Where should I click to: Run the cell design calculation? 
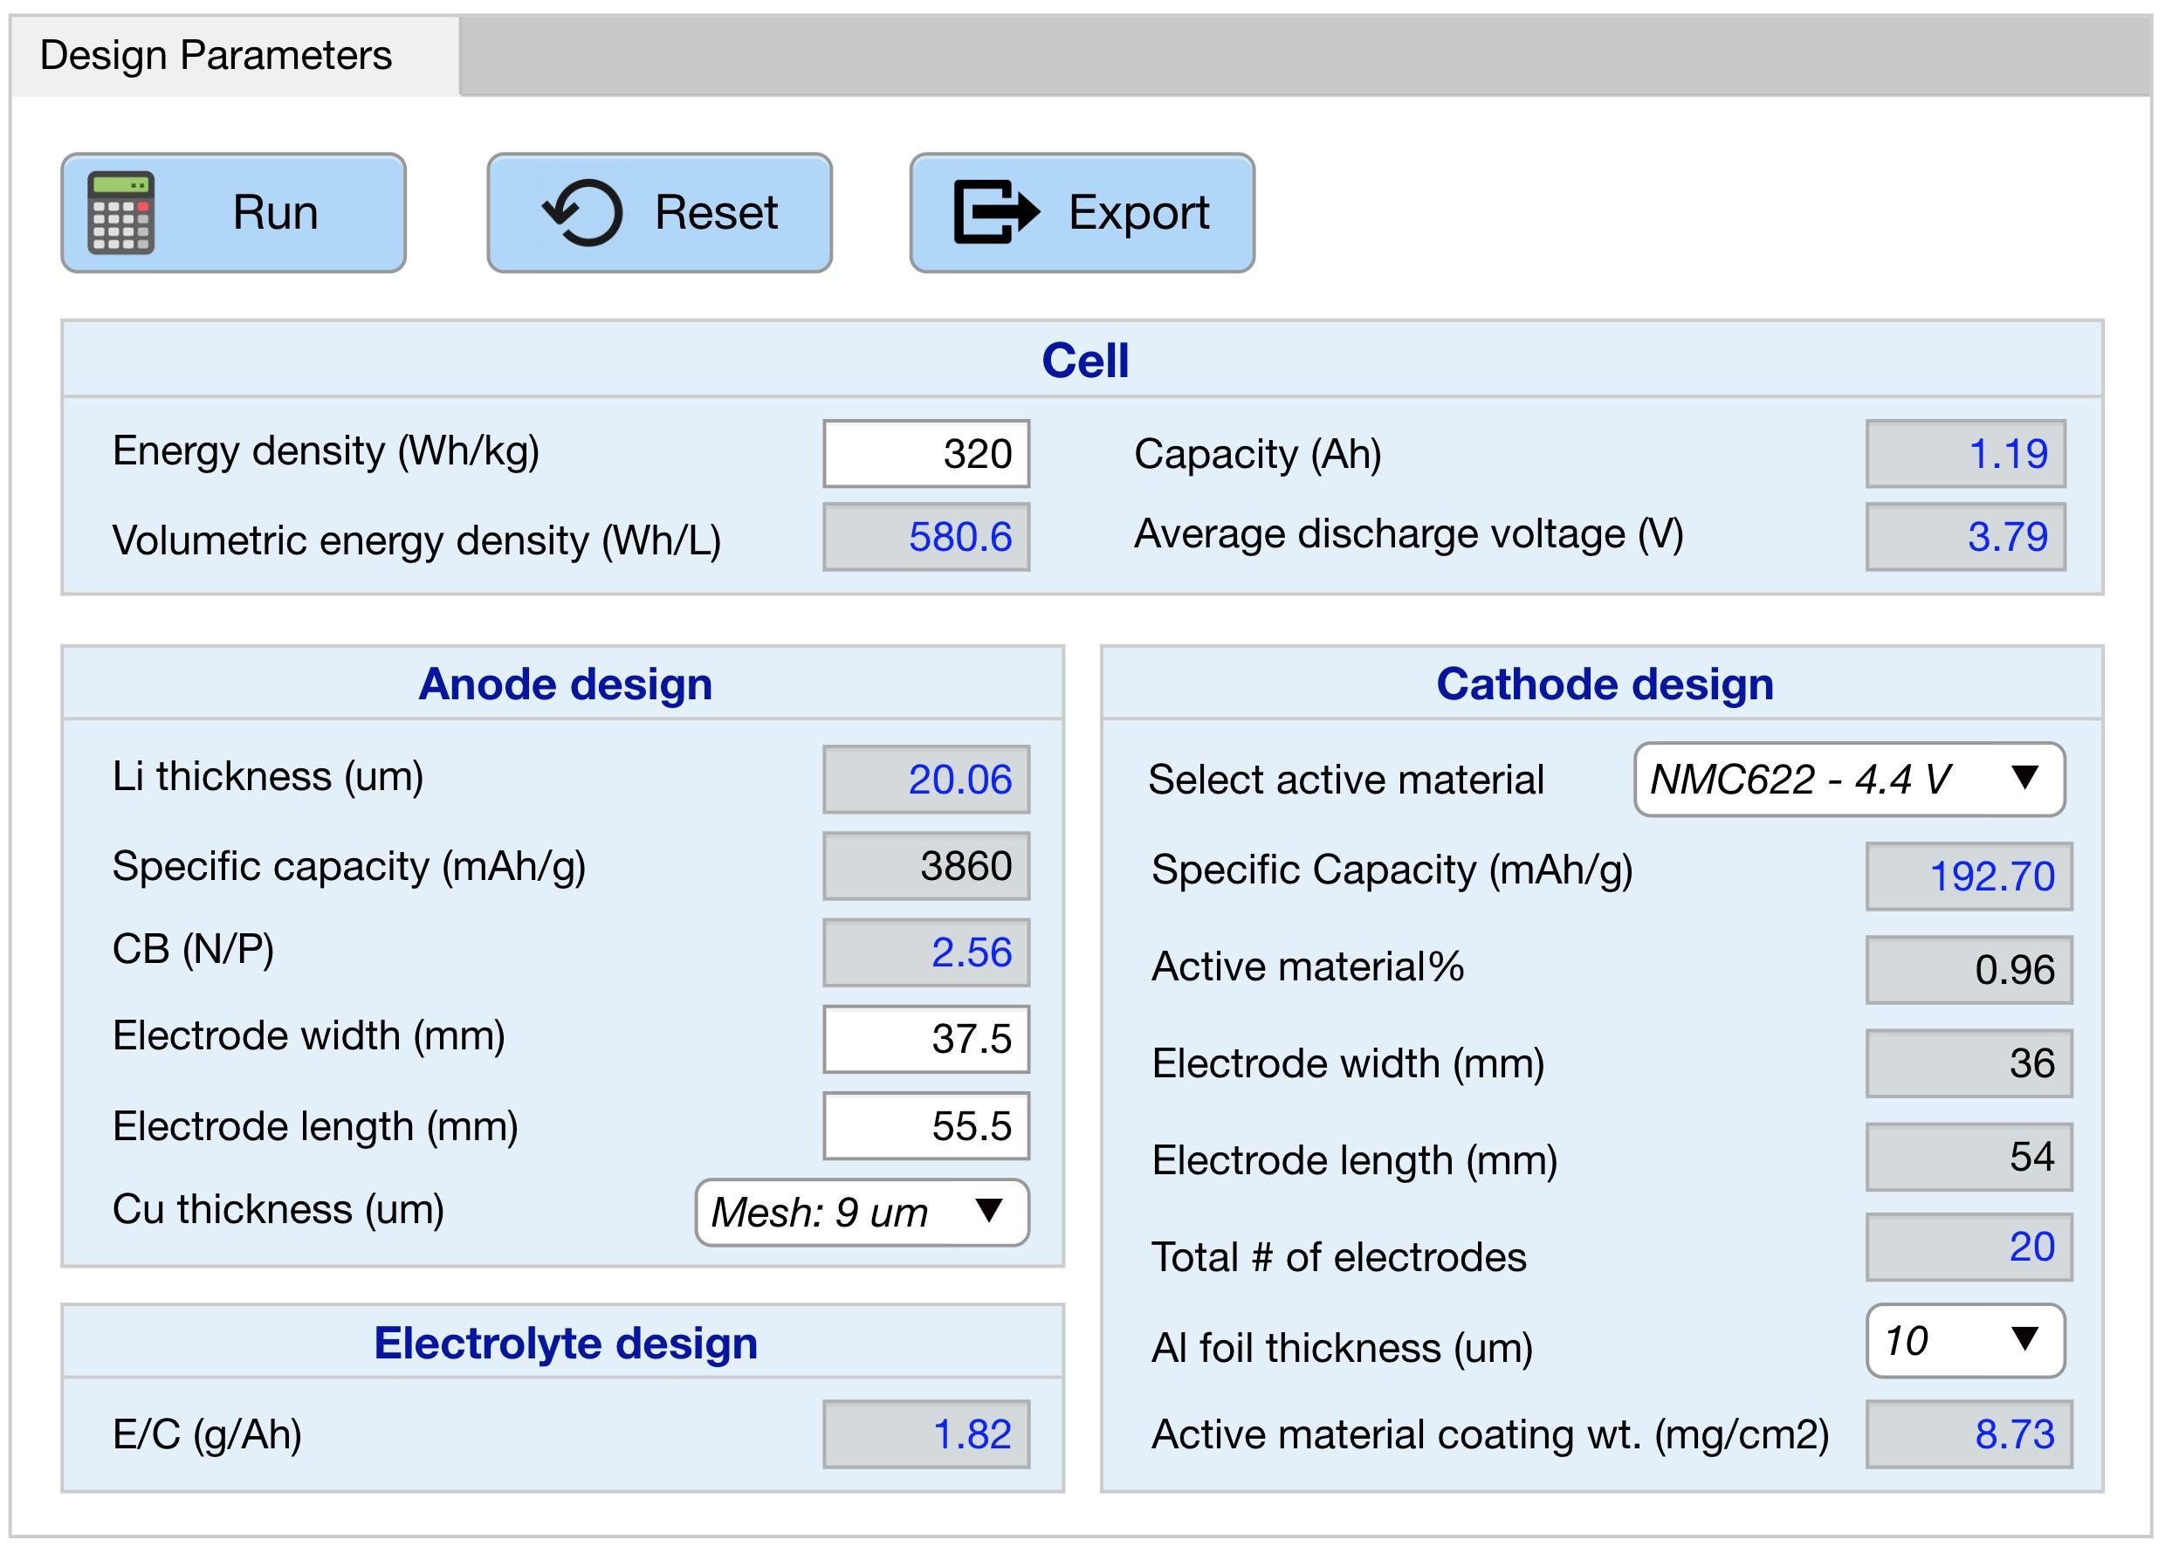[233, 213]
